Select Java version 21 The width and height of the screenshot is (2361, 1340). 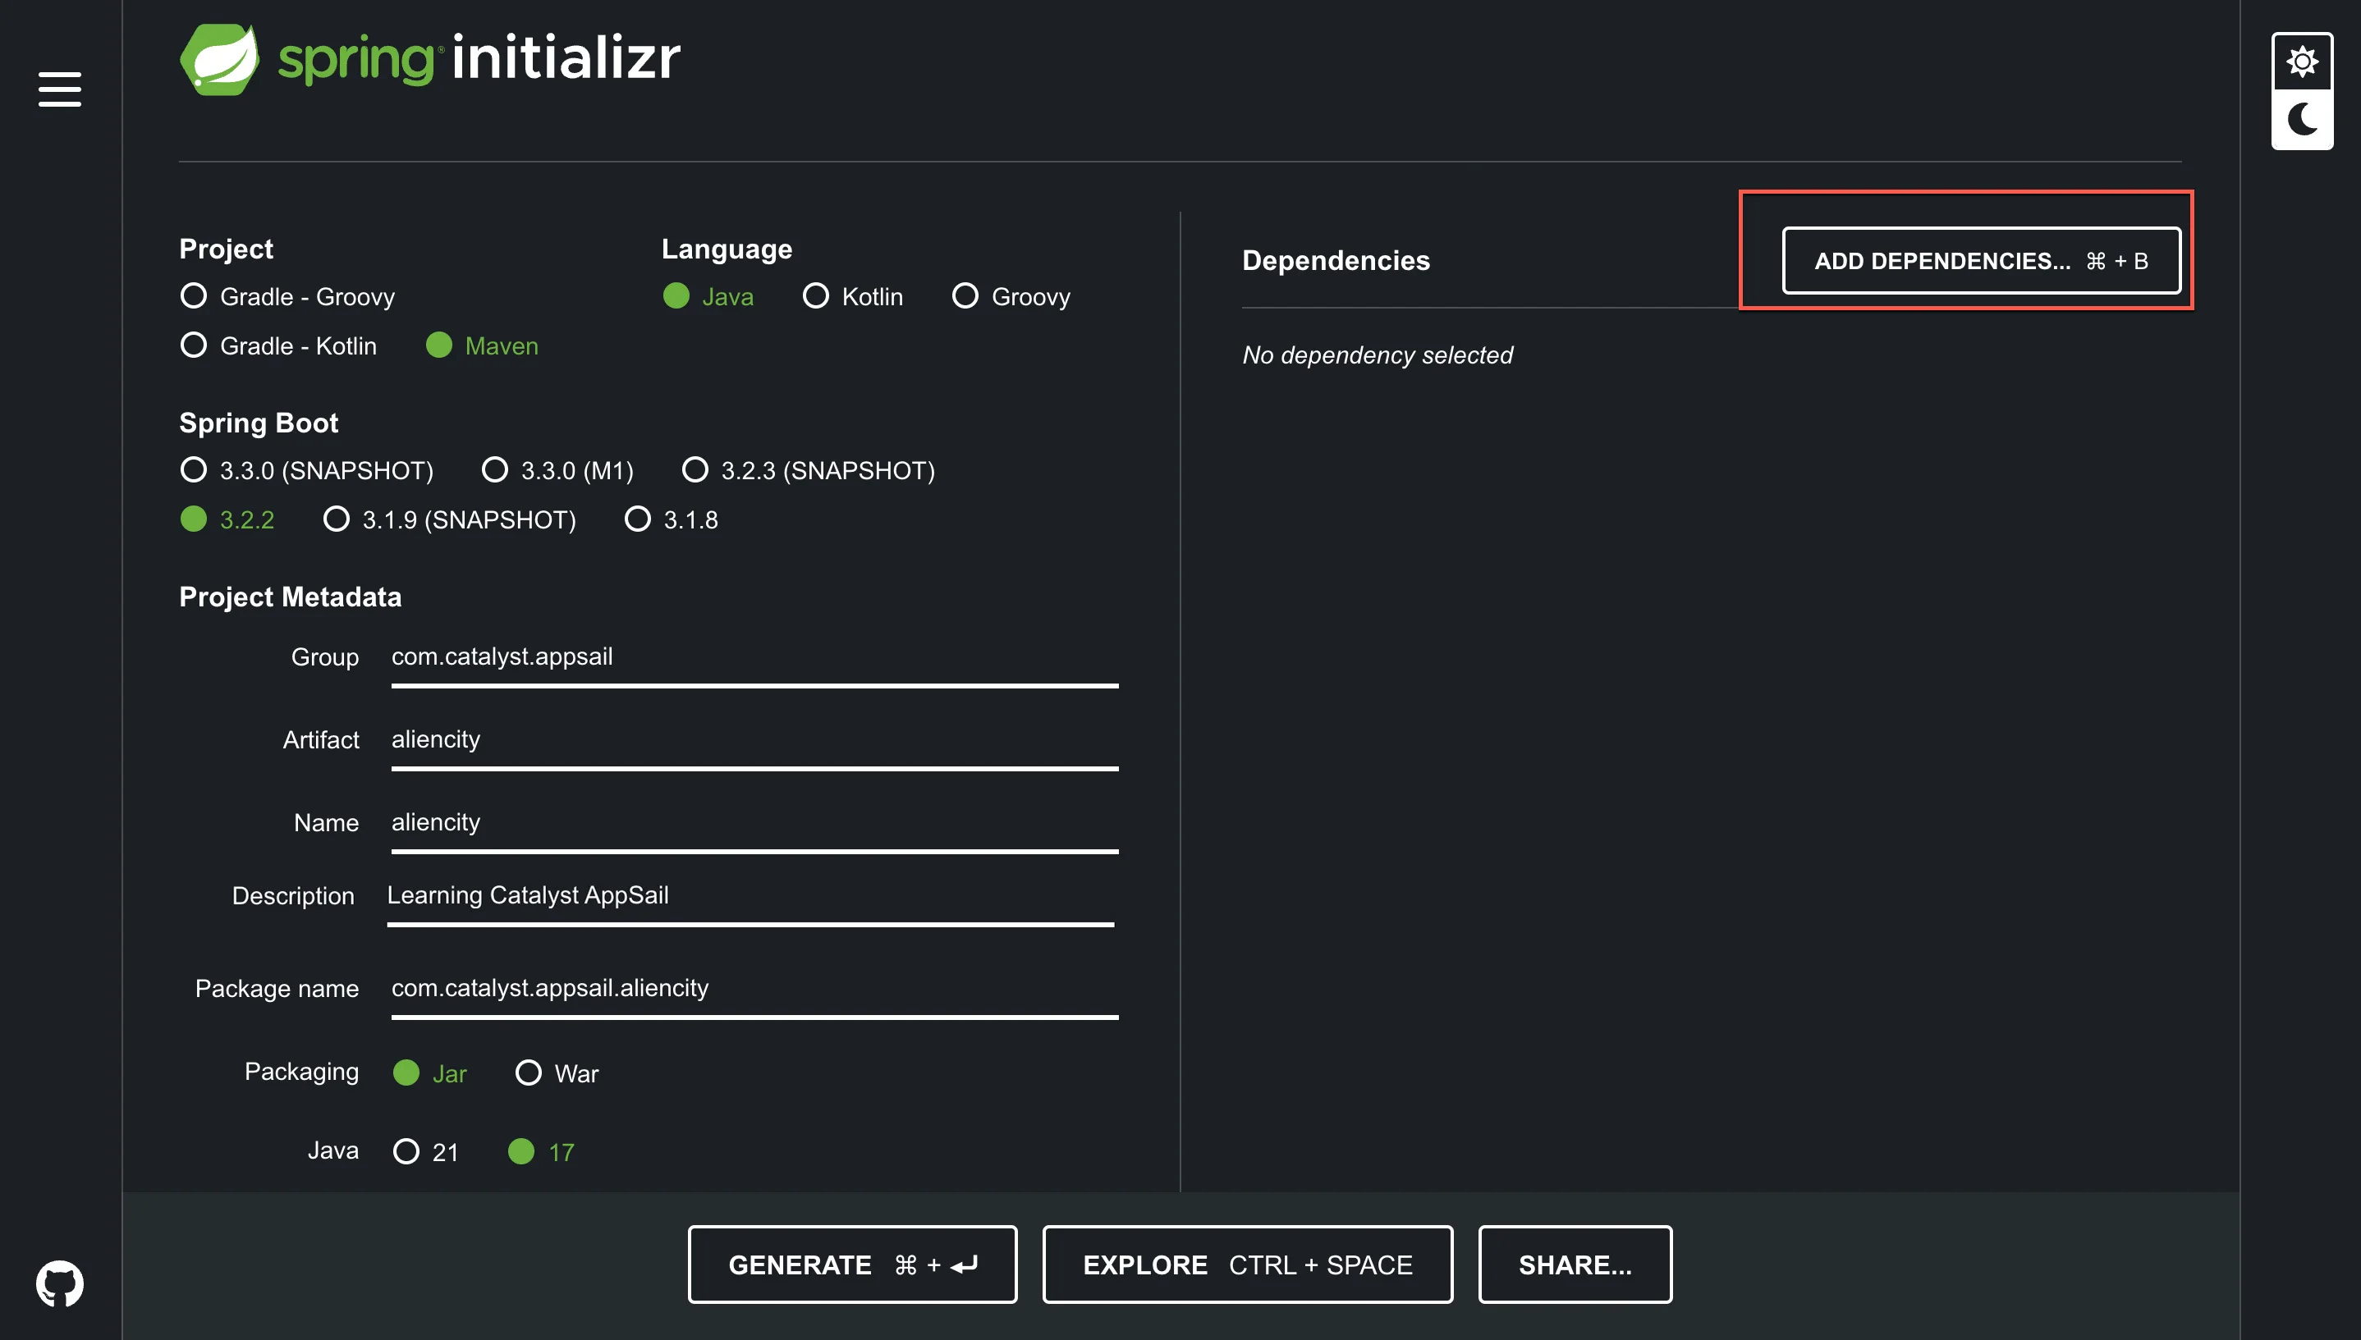(406, 1151)
